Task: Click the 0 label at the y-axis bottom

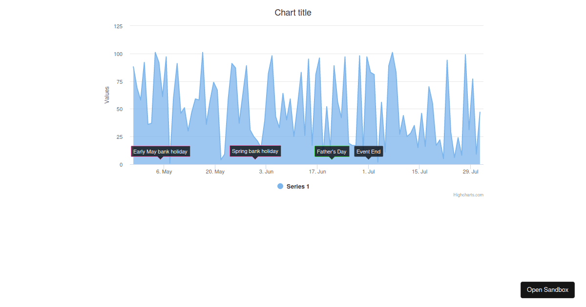Action: (x=121, y=165)
